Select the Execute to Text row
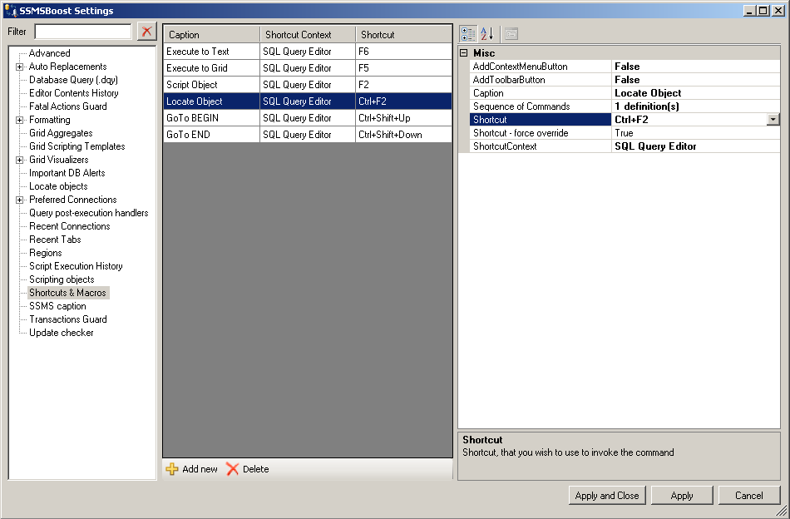The height and width of the screenshot is (519, 790). pos(308,52)
